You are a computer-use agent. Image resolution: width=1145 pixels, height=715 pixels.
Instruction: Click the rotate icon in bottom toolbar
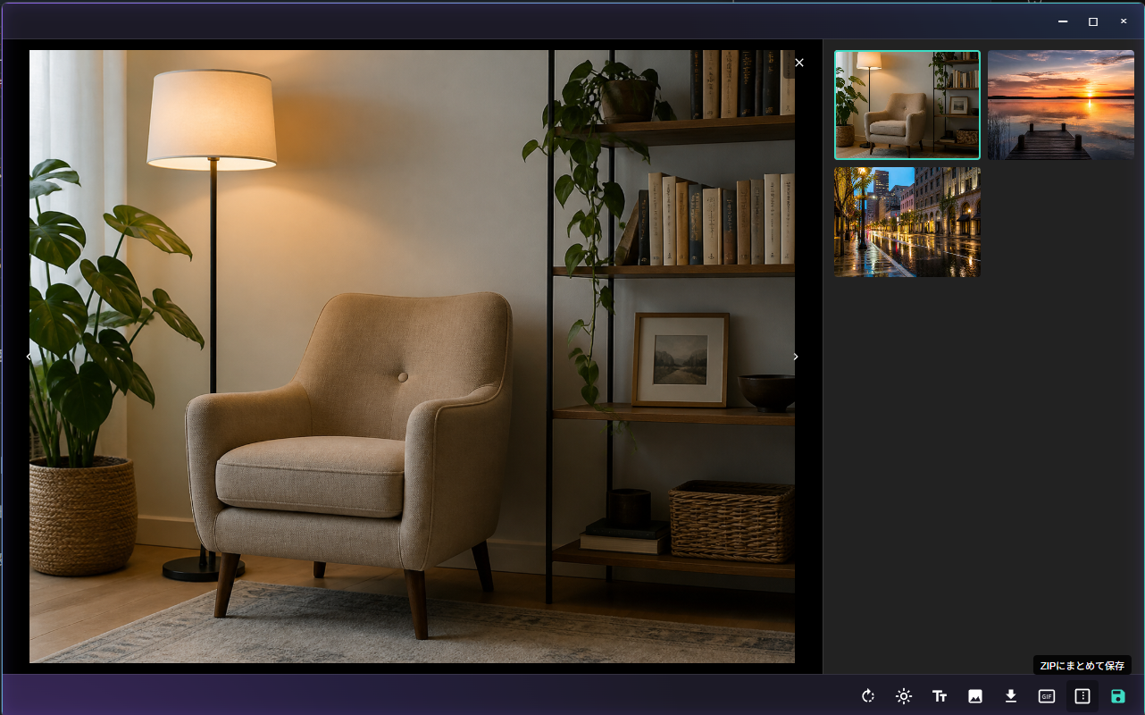pos(868,696)
